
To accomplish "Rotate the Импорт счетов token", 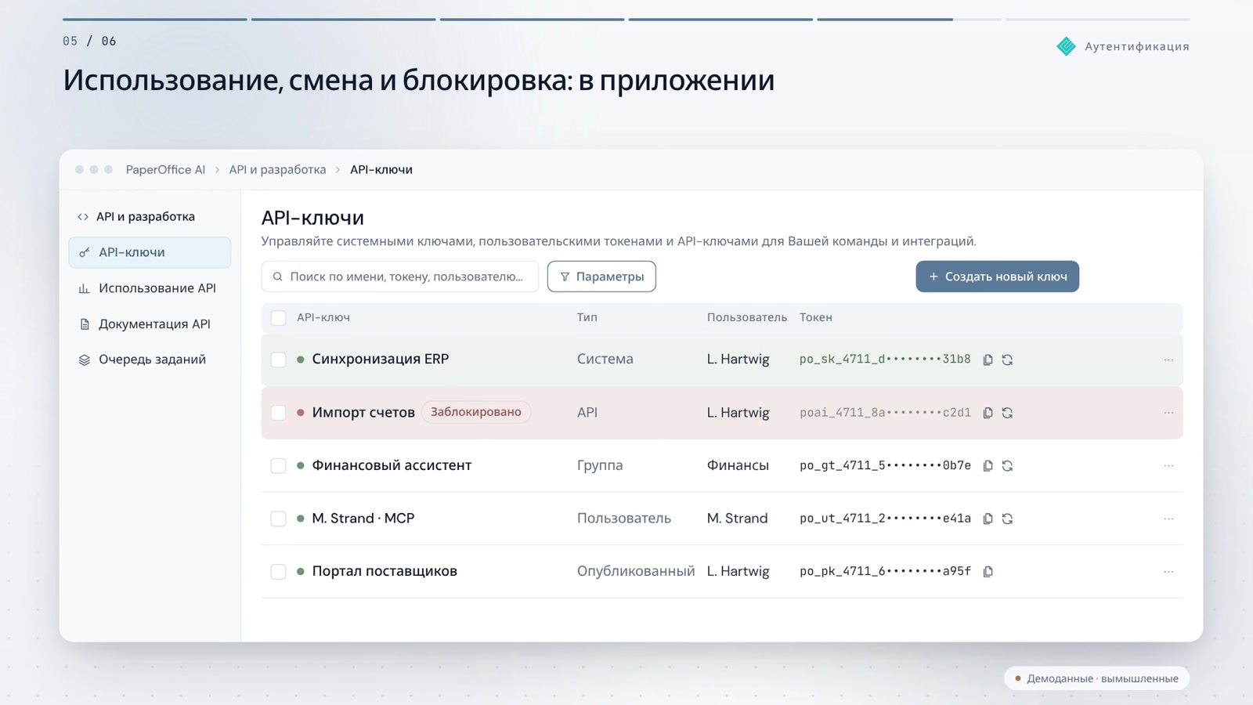I will [x=1008, y=413].
